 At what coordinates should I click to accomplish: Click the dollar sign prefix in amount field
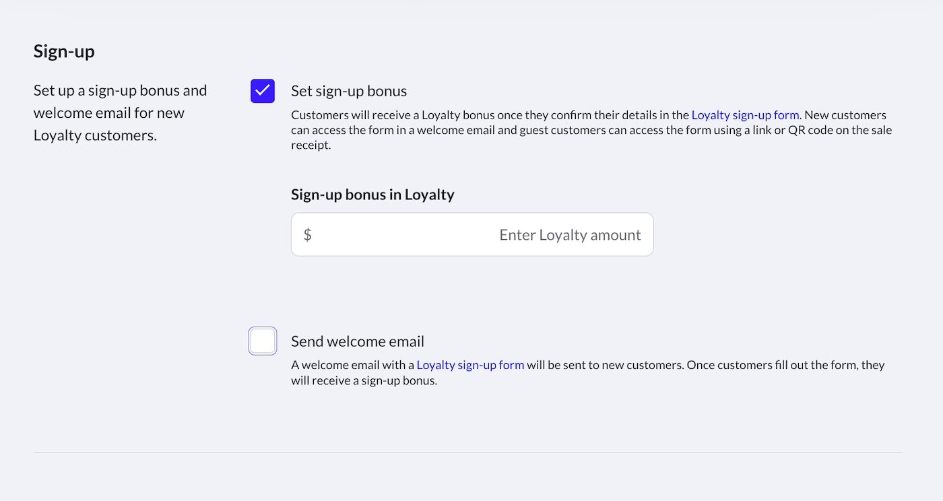click(308, 235)
